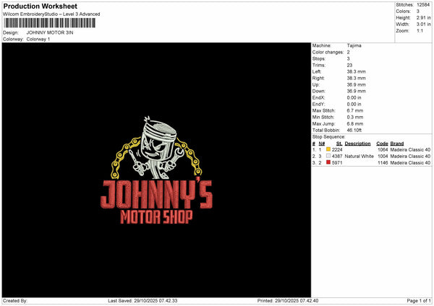This screenshot has height=306, width=434.
Task: Click the "Brand" column header
Action: 397,144
